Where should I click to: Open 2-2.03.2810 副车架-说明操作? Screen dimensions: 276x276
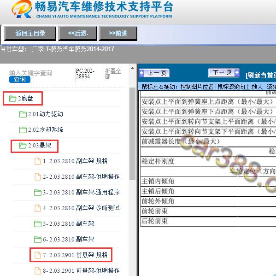tap(81, 177)
